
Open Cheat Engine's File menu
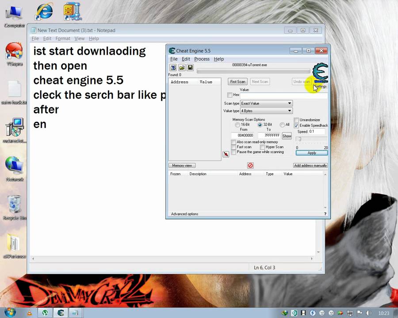tap(174, 59)
